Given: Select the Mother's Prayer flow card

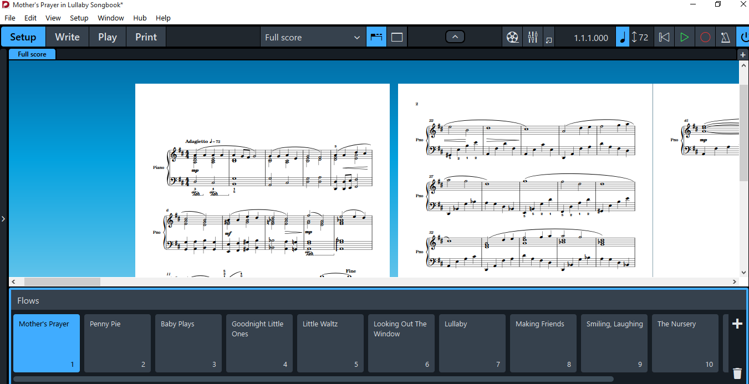Looking at the screenshot, I should 47,343.
